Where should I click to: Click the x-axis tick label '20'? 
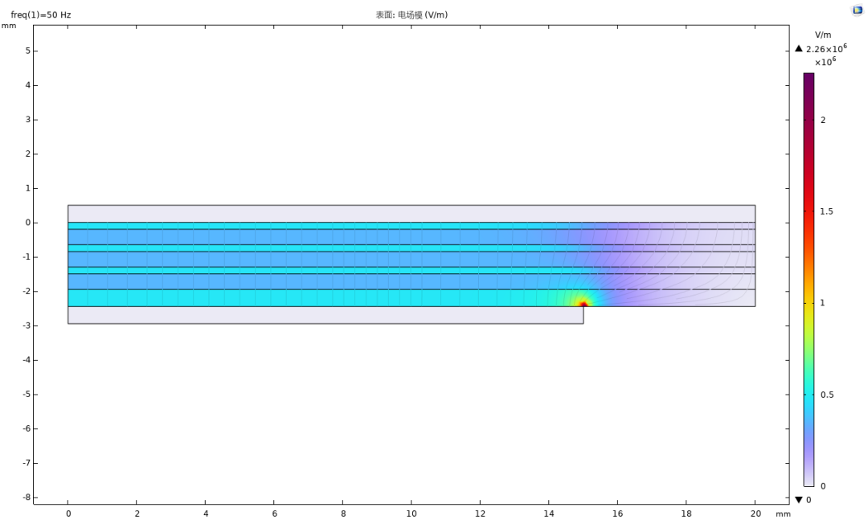[x=755, y=514]
